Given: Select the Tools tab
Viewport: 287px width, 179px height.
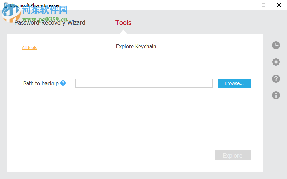Looking at the screenshot, I should pos(123,23).
